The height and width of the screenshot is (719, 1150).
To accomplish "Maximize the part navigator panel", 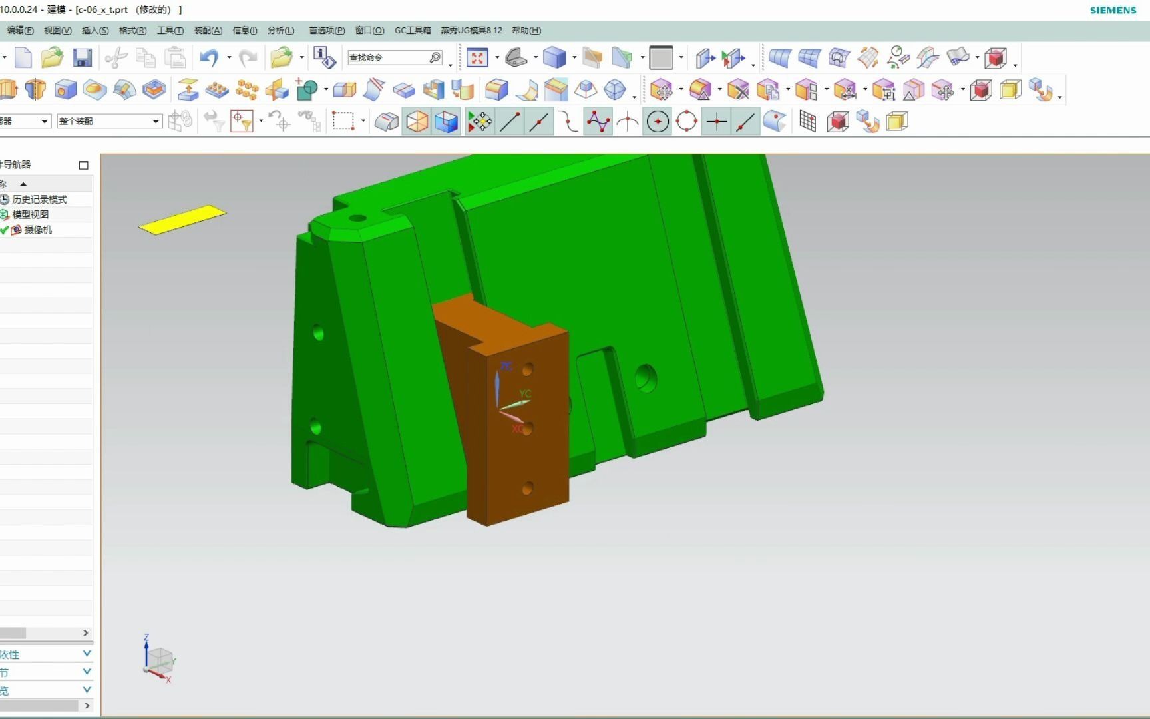I will [x=83, y=165].
